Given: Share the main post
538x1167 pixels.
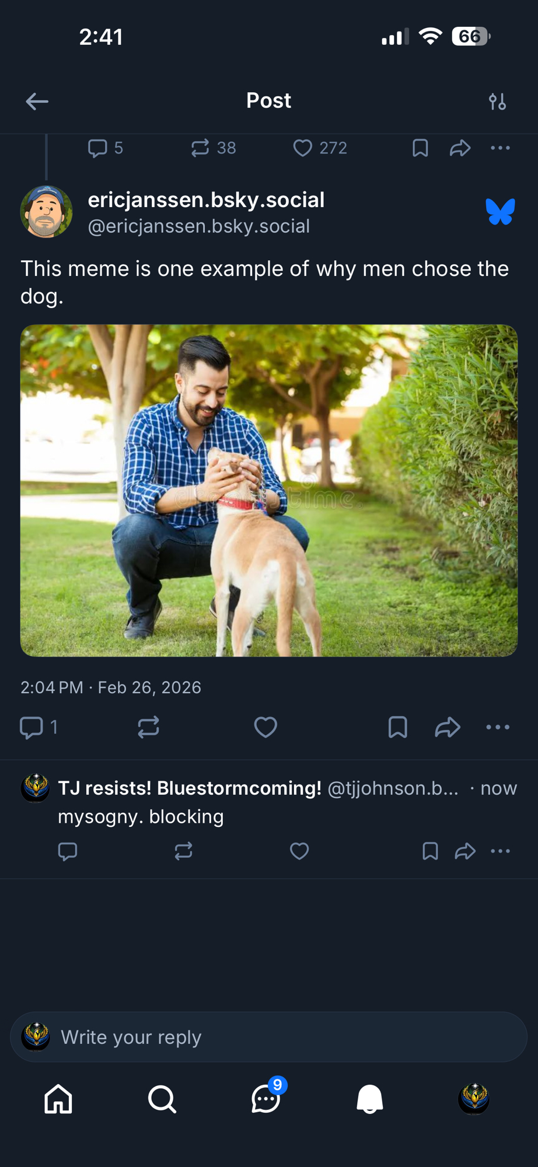Looking at the screenshot, I should [448, 727].
